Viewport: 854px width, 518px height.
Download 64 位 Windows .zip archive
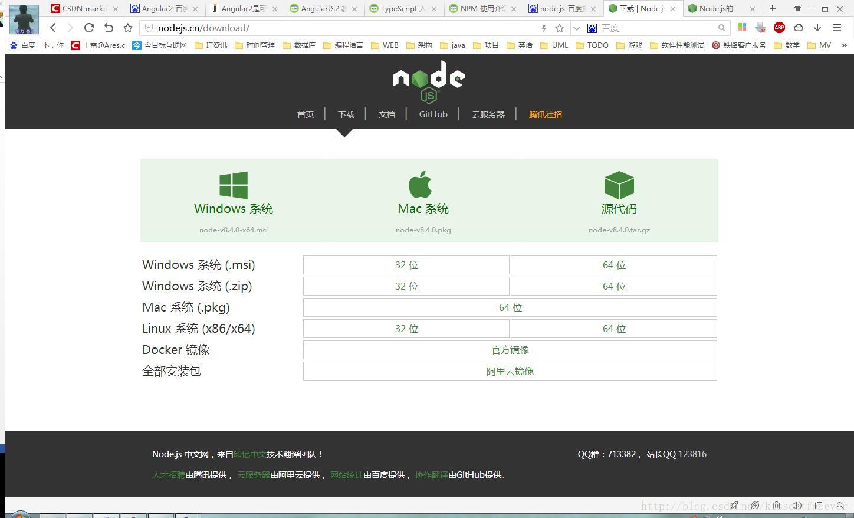(x=614, y=286)
